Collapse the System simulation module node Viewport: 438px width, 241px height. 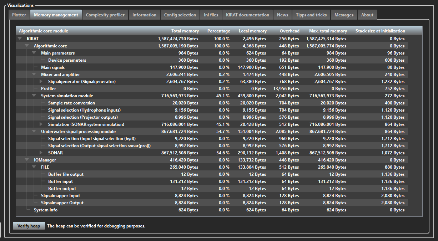[x=34, y=96]
